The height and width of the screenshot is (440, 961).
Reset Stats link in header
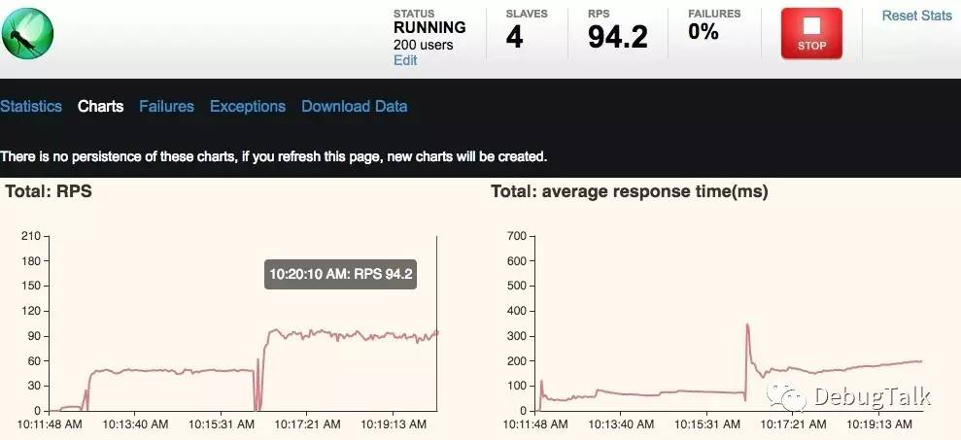tap(917, 16)
